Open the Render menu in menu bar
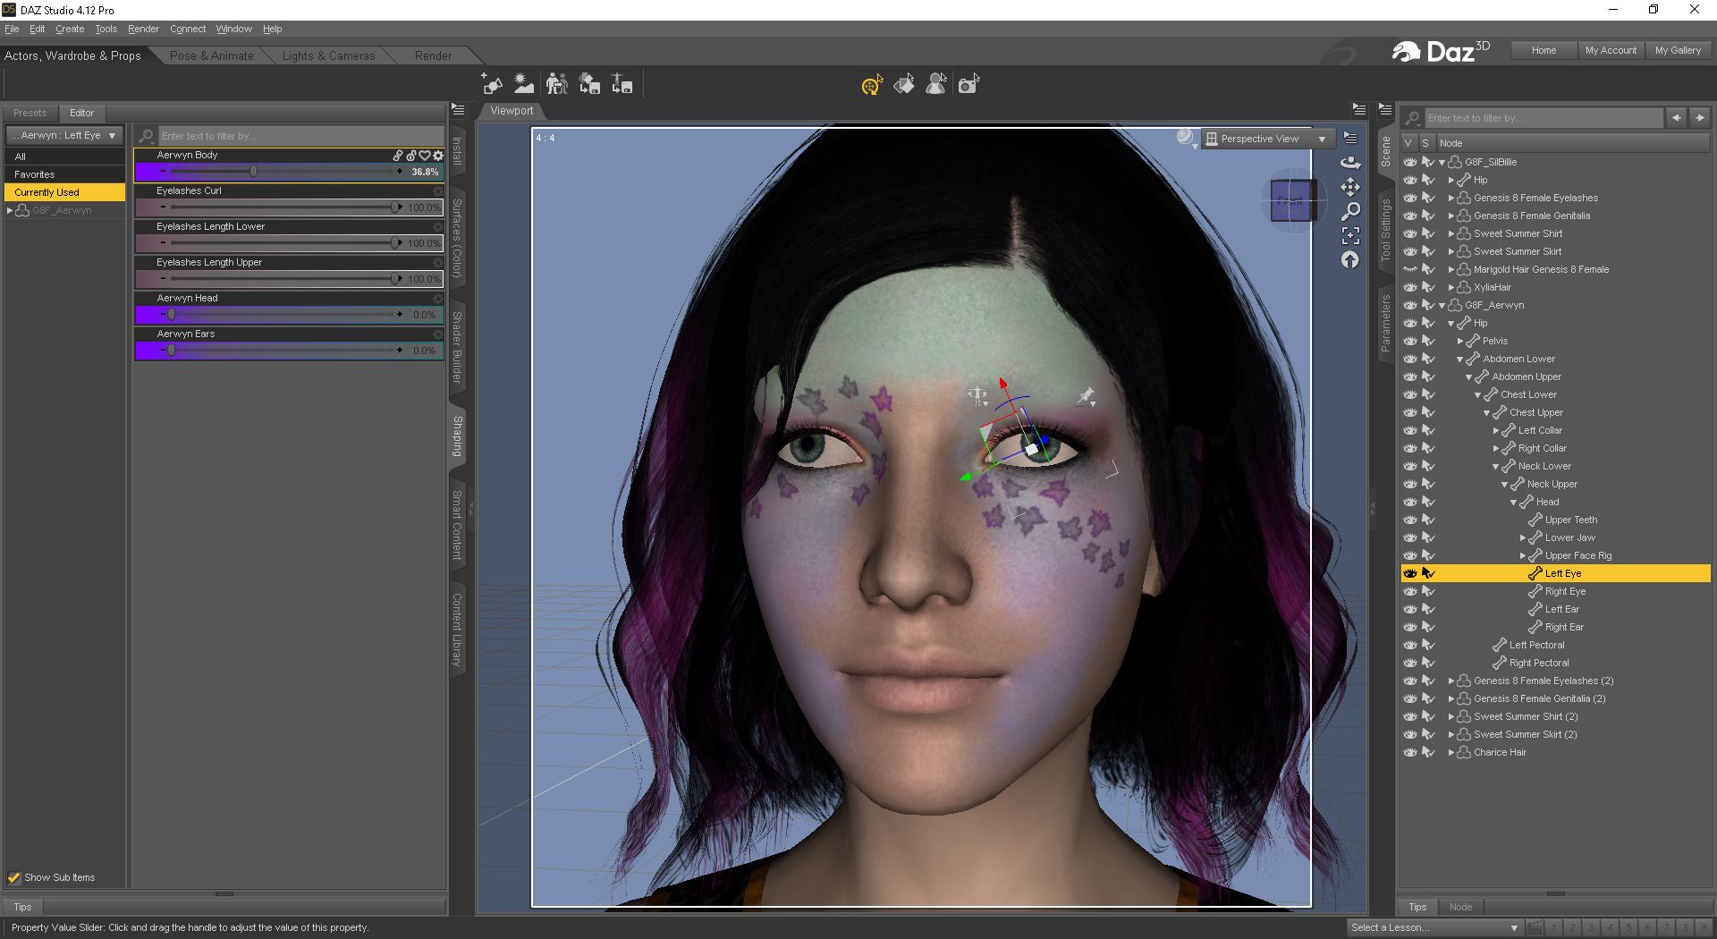The height and width of the screenshot is (939, 1717). point(143,29)
